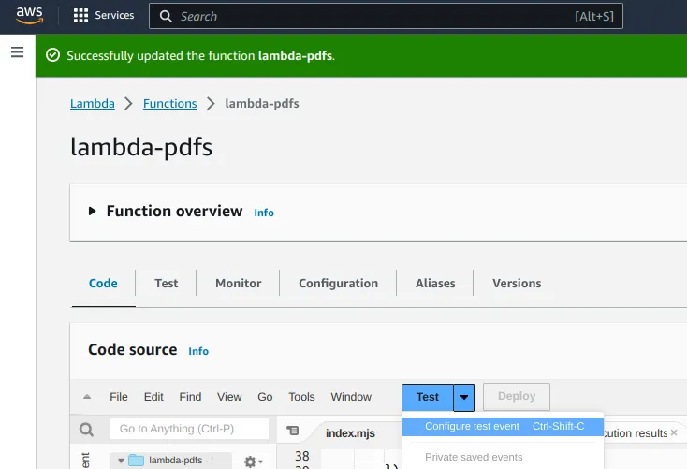Open the Services grid menu
Image resolution: width=687 pixels, height=469 pixels.
104,15
